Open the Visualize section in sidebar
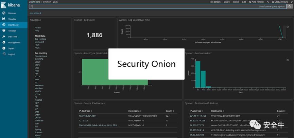The width and height of the screenshot is (294, 138). [x=12, y=19]
